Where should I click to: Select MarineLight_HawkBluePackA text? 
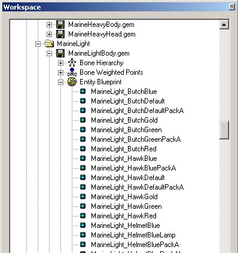tap(133, 168)
